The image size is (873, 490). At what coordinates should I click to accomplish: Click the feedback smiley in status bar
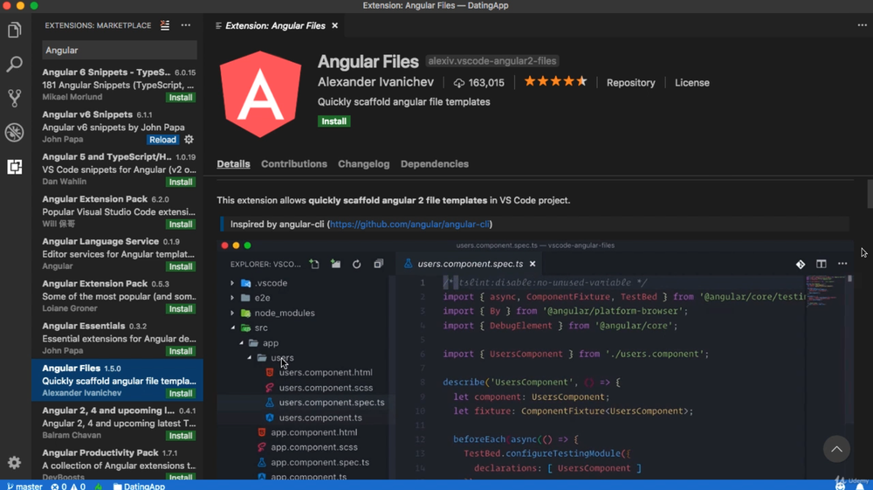tap(840, 487)
